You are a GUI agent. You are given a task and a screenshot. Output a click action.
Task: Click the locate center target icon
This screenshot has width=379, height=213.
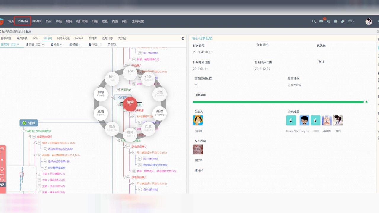tap(2, 179)
